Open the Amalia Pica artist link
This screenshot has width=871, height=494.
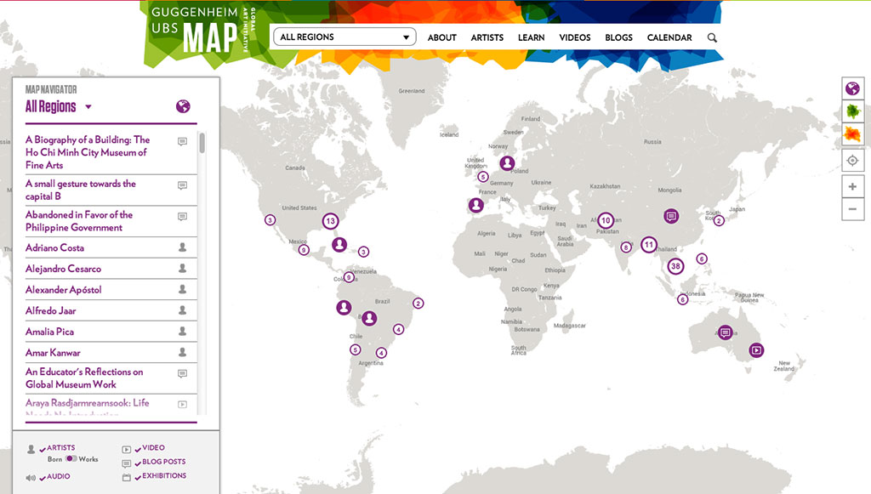49,332
